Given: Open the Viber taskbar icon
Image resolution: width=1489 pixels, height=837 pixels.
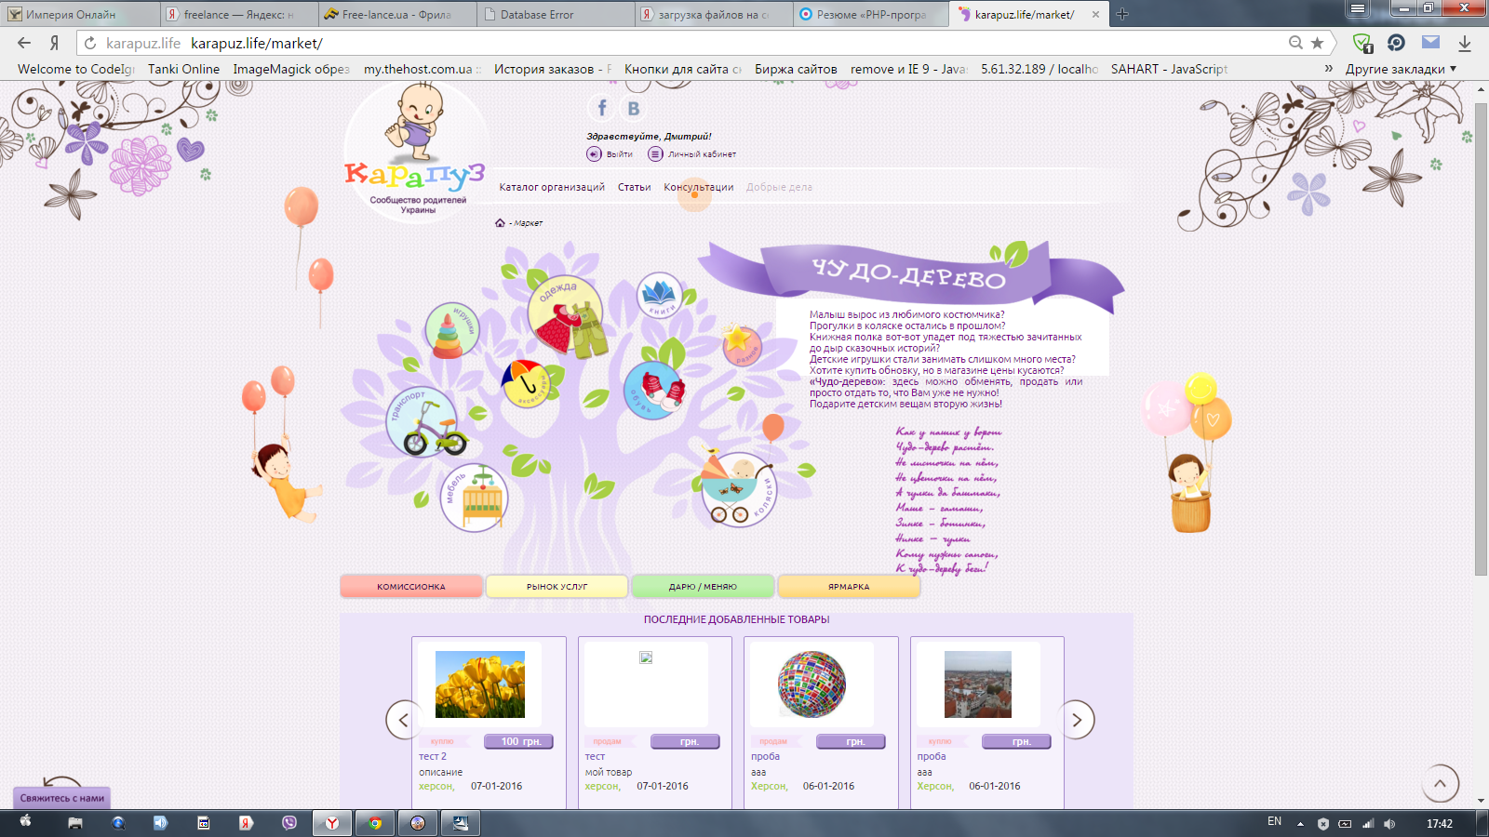Looking at the screenshot, I should (x=289, y=823).
